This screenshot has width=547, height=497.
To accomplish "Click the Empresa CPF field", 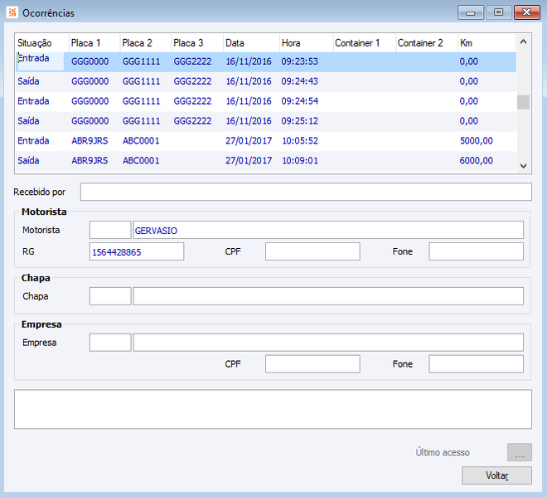I will (312, 364).
